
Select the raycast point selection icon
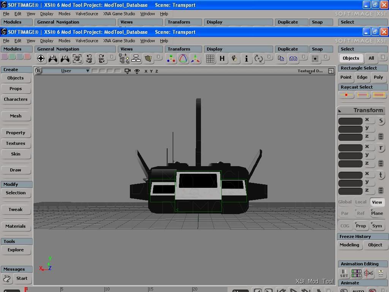tap(346, 95)
